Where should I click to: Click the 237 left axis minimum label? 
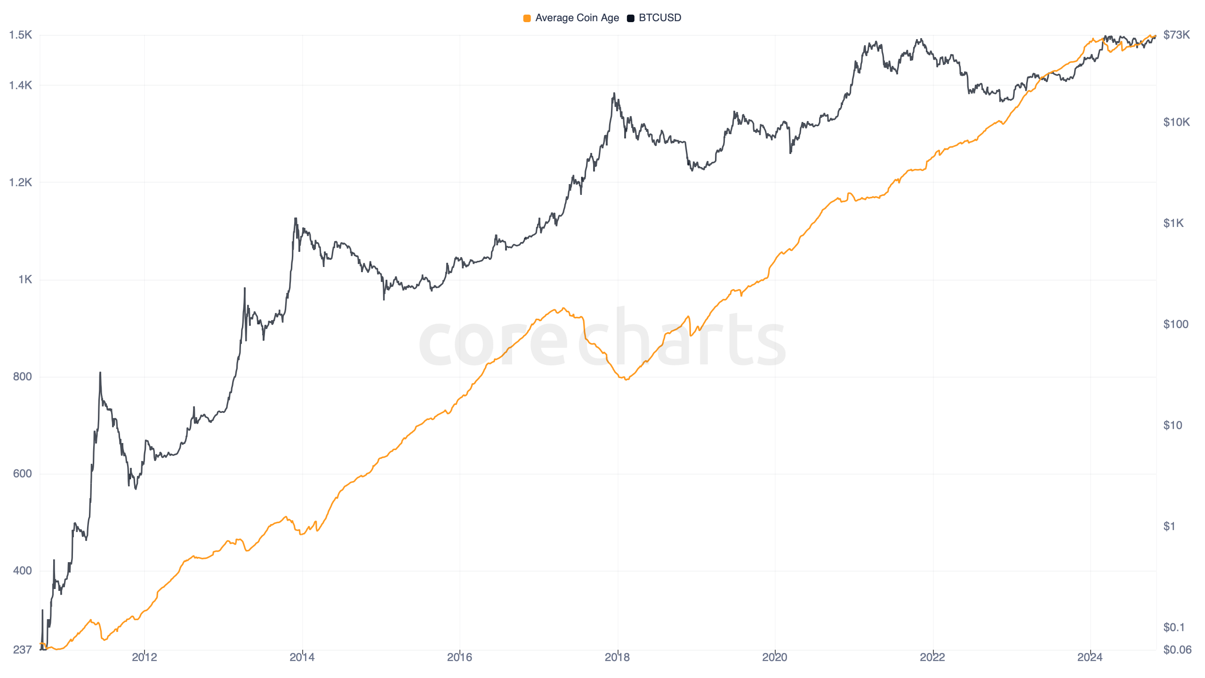point(23,650)
